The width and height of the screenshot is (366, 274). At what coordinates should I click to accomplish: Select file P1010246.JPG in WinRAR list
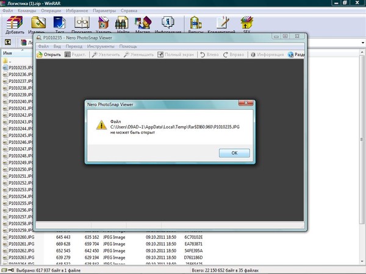(x=18, y=142)
